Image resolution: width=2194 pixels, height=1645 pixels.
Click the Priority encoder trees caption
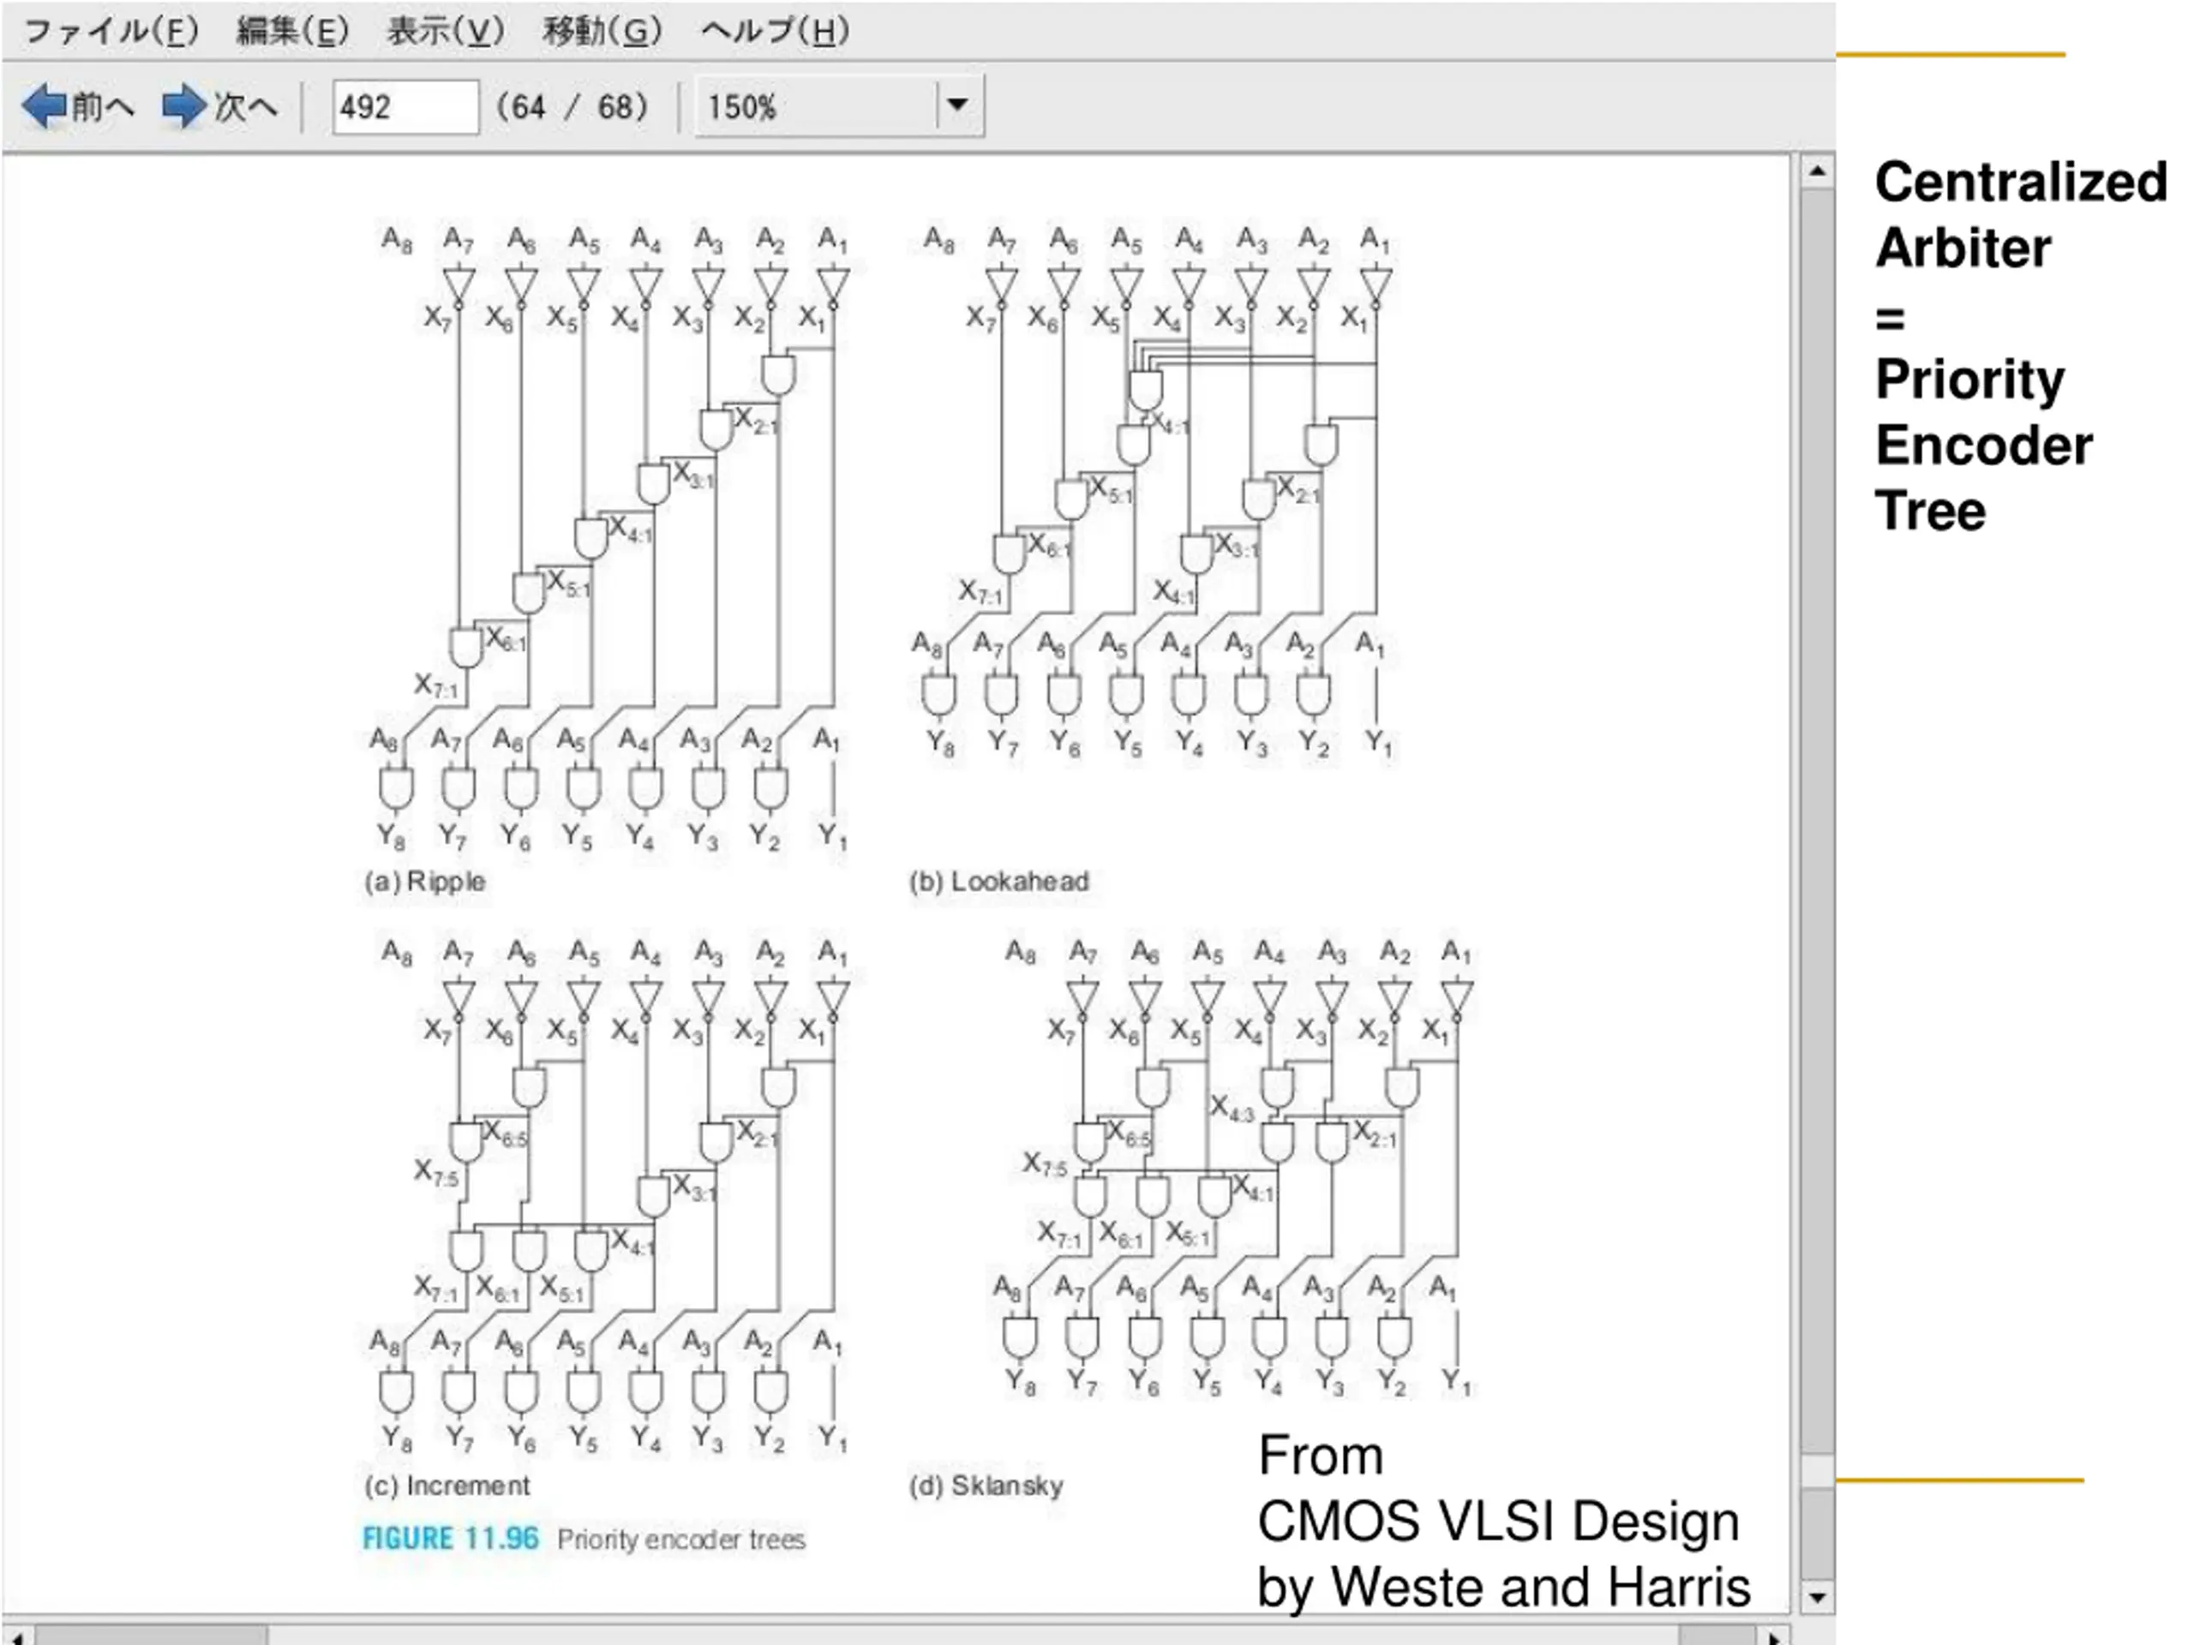(x=681, y=1540)
